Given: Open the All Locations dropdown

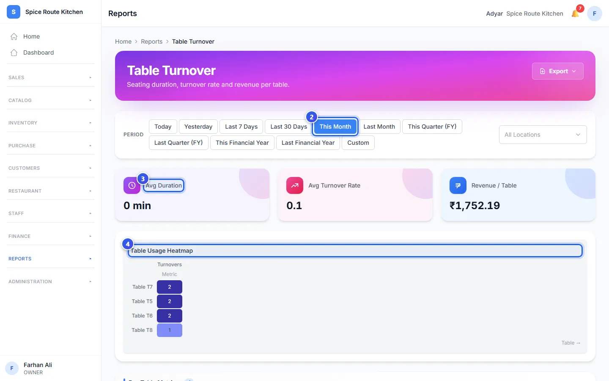Looking at the screenshot, I should coord(543,135).
